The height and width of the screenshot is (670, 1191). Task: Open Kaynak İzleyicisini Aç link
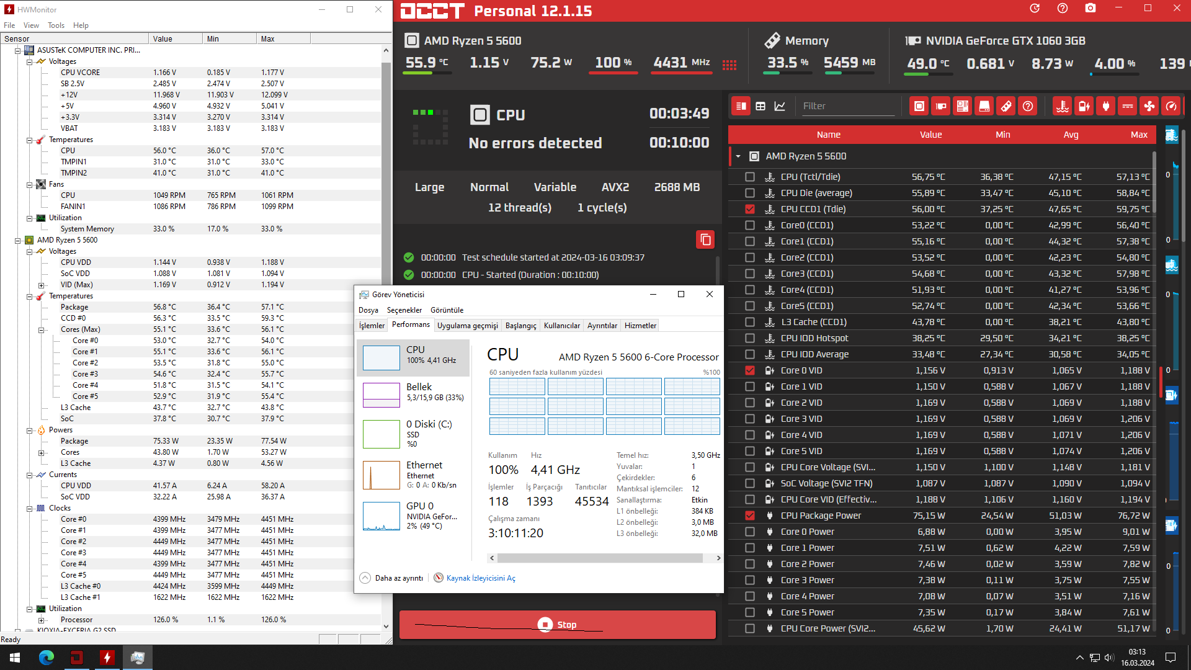click(x=480, y=578)
